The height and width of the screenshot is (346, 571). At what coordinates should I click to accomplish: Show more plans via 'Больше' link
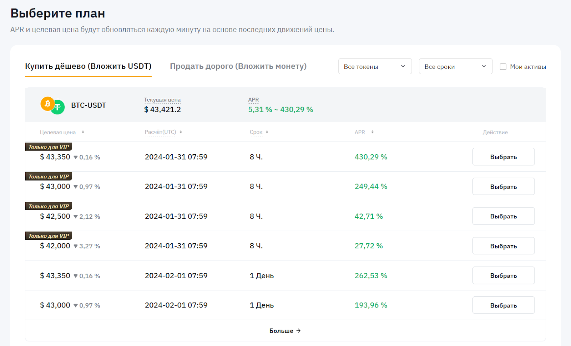coord(281,331)
